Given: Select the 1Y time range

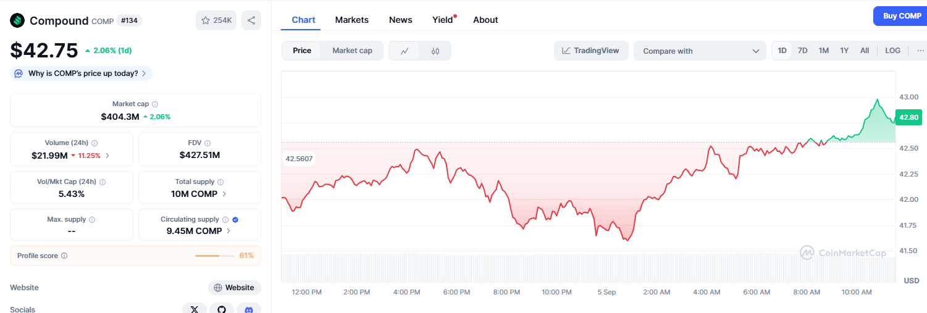Looking at the screenshot, I should [844, 51].
